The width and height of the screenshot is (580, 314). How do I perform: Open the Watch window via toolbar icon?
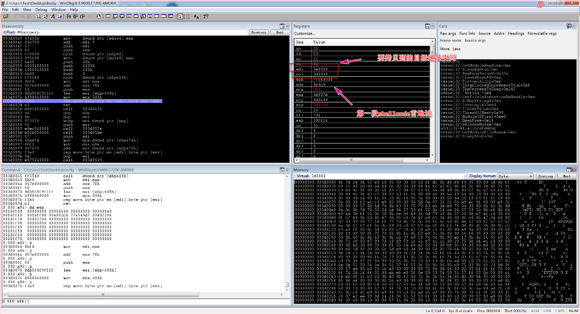point(115,16)
